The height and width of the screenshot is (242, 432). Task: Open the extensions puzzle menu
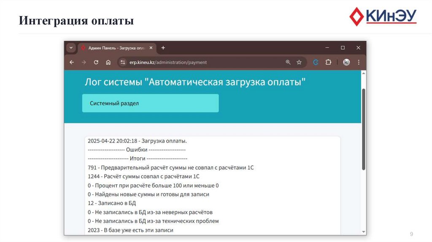pos(328,62)
